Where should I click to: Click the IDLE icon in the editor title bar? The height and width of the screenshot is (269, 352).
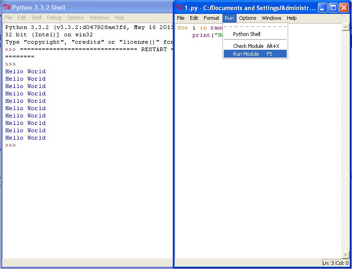[x=180, y=8]
